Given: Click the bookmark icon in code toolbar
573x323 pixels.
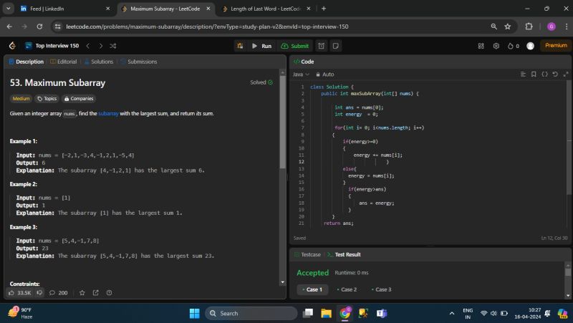Looking at the screenshot, I should (534, 74).
